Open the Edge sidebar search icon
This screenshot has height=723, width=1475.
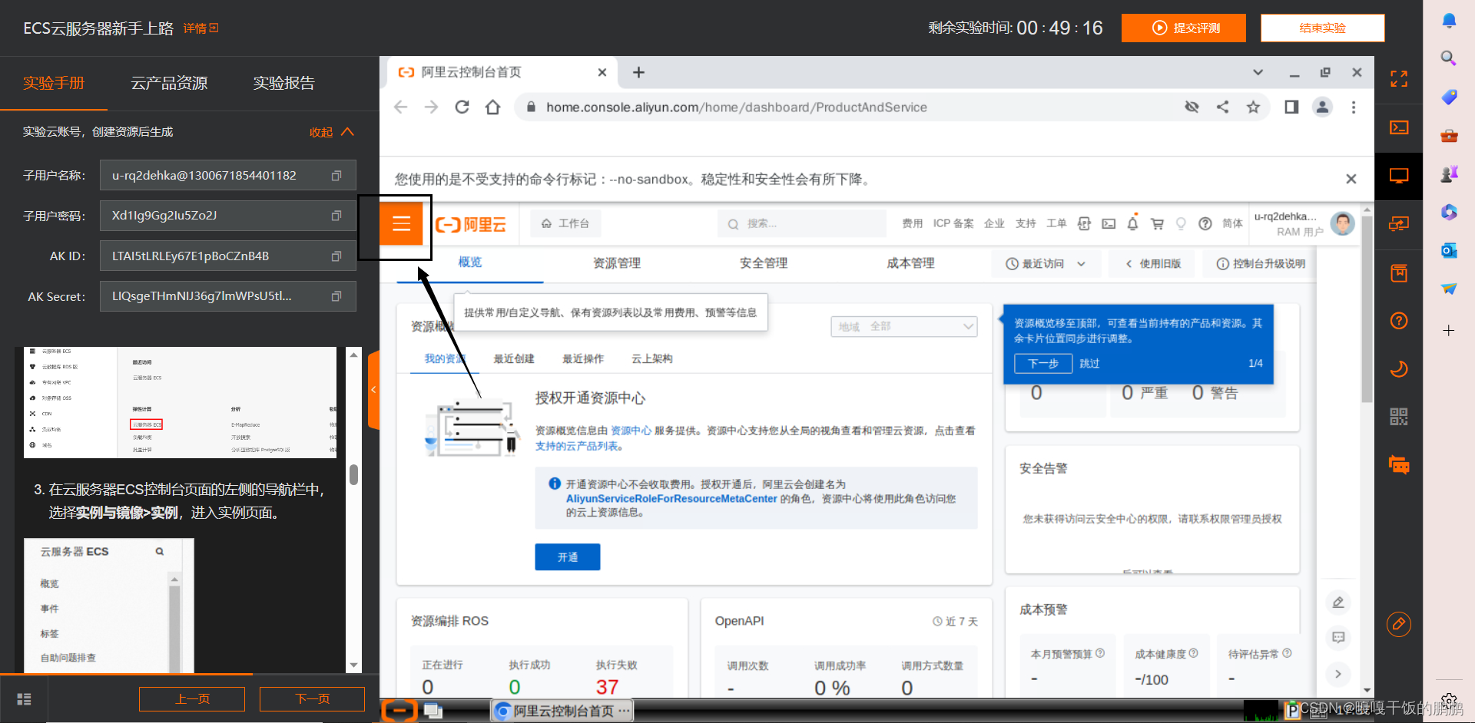(1449, 58)
